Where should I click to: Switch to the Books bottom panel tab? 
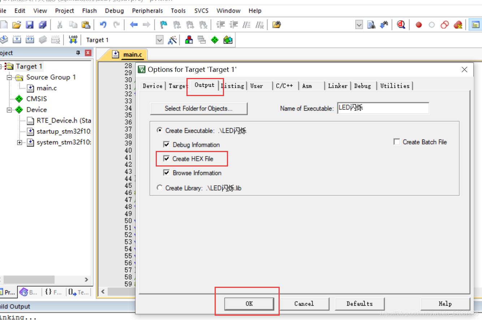point(29,292)
